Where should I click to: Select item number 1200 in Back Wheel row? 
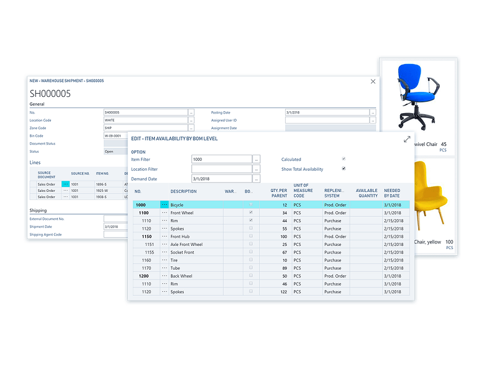144,276
